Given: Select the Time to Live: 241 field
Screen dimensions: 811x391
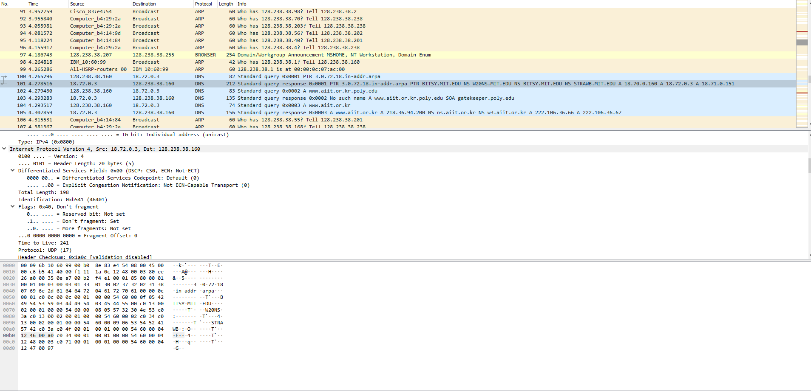Looking at the screenshot, I should coord(43,243).
